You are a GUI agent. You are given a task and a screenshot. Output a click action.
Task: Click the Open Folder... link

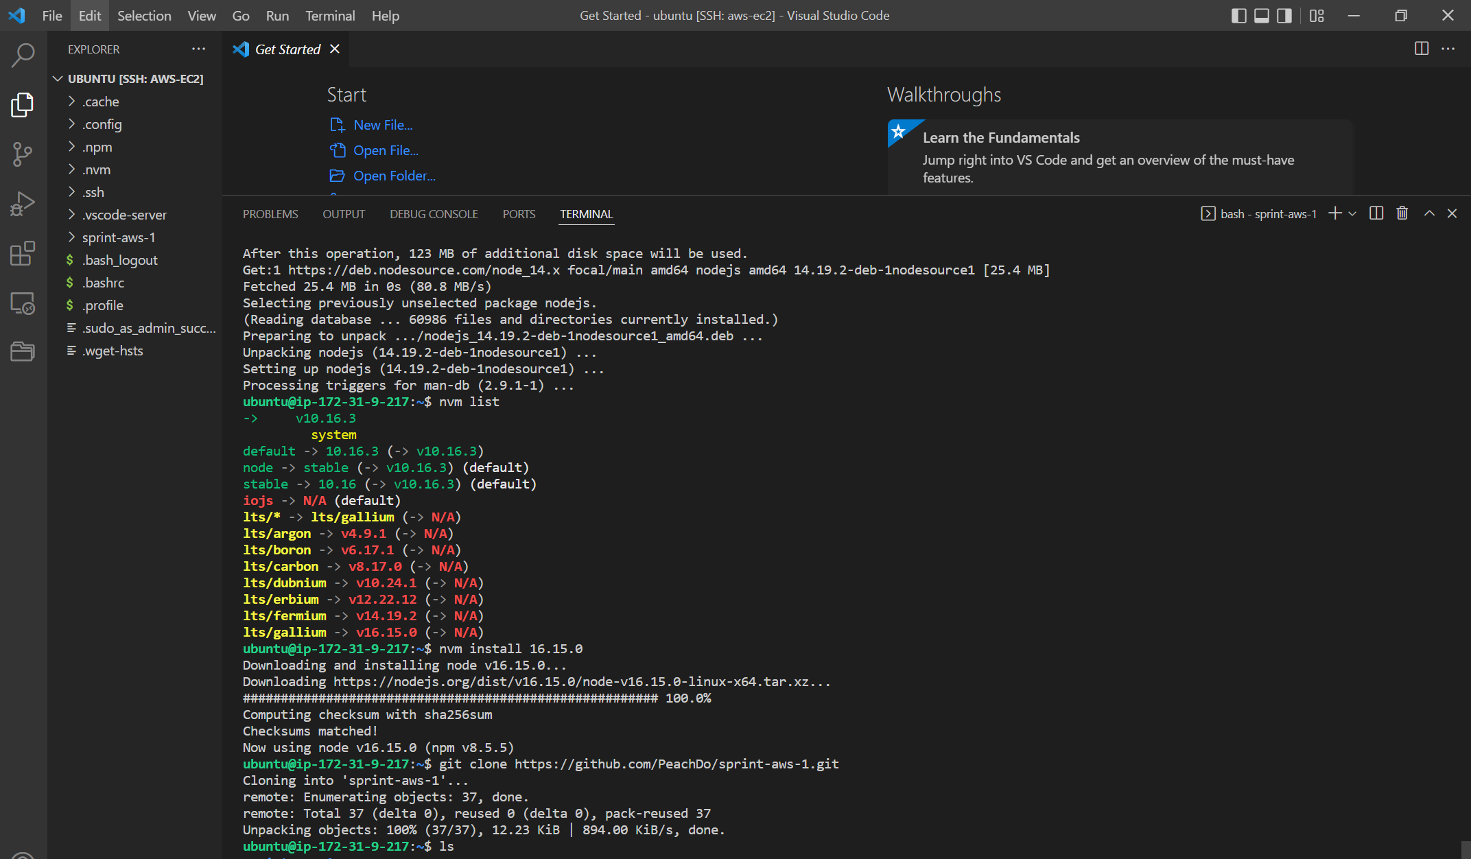[x=394, y=176]
